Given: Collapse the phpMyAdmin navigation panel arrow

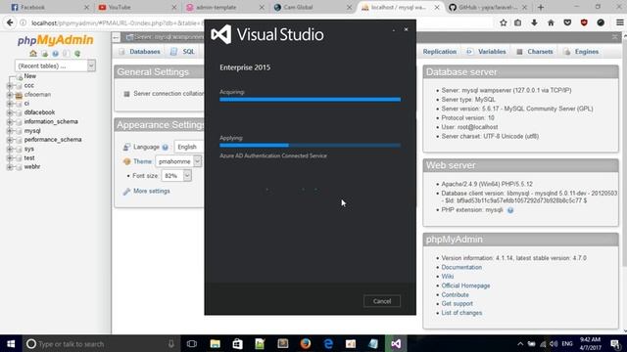Looking at the screenshot, I should click(116, 37).
